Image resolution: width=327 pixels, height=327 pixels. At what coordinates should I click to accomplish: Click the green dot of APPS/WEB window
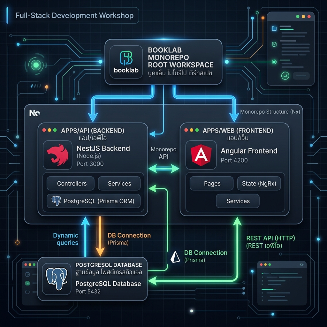tap(197, 130)
